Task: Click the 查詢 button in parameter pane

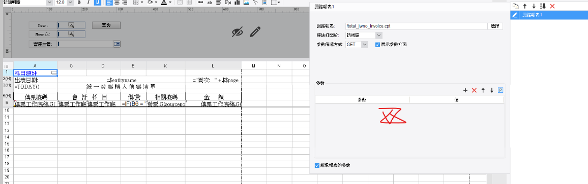Action: pyautogui.click(x=106, y=25)
